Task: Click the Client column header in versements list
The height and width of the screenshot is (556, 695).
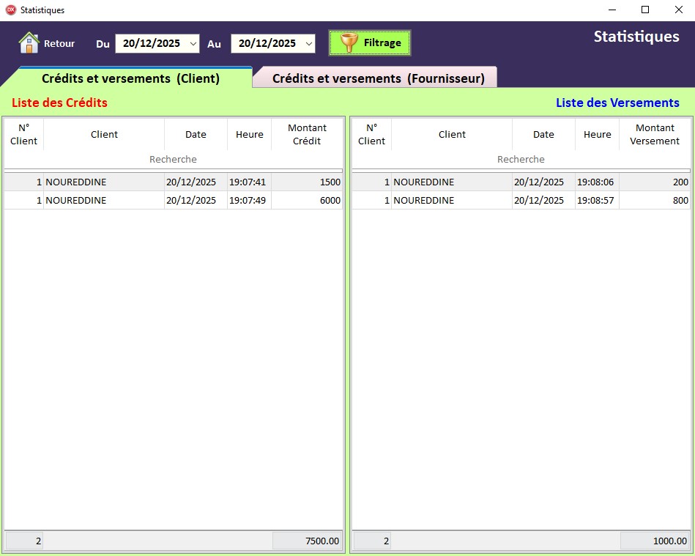Action: (x=452, y=134)
